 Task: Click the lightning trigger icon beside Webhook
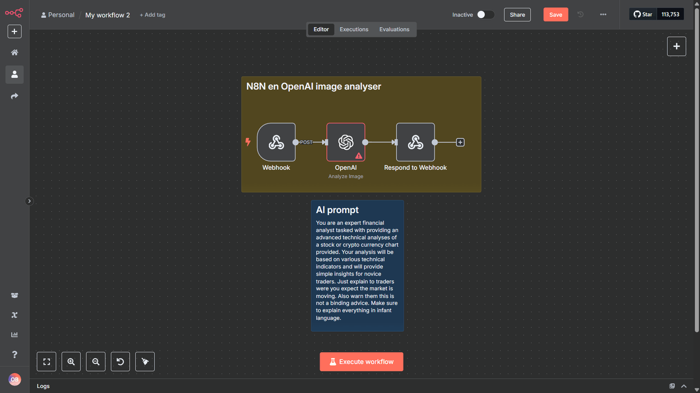click(248, 142)
